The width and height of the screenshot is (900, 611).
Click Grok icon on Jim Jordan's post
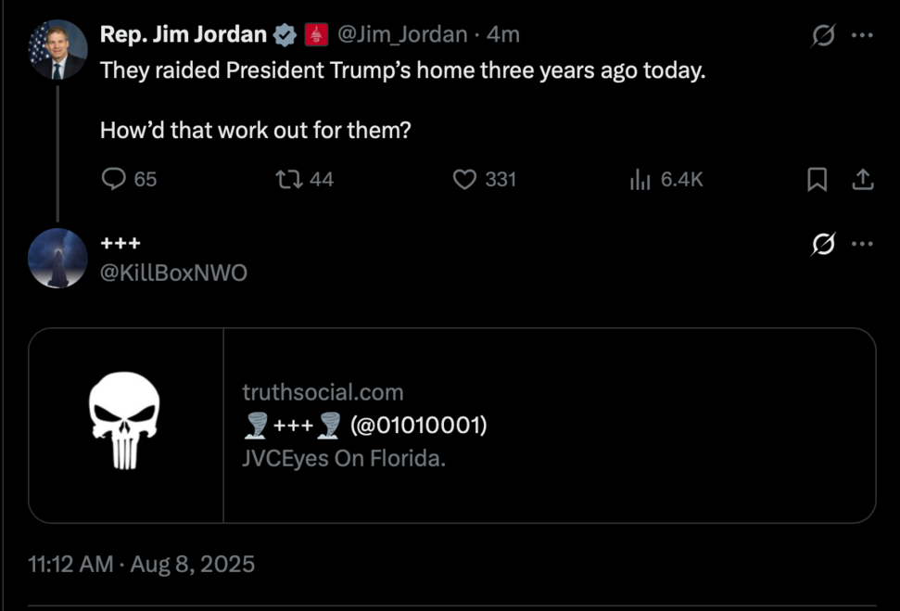(x=822, y=35)
